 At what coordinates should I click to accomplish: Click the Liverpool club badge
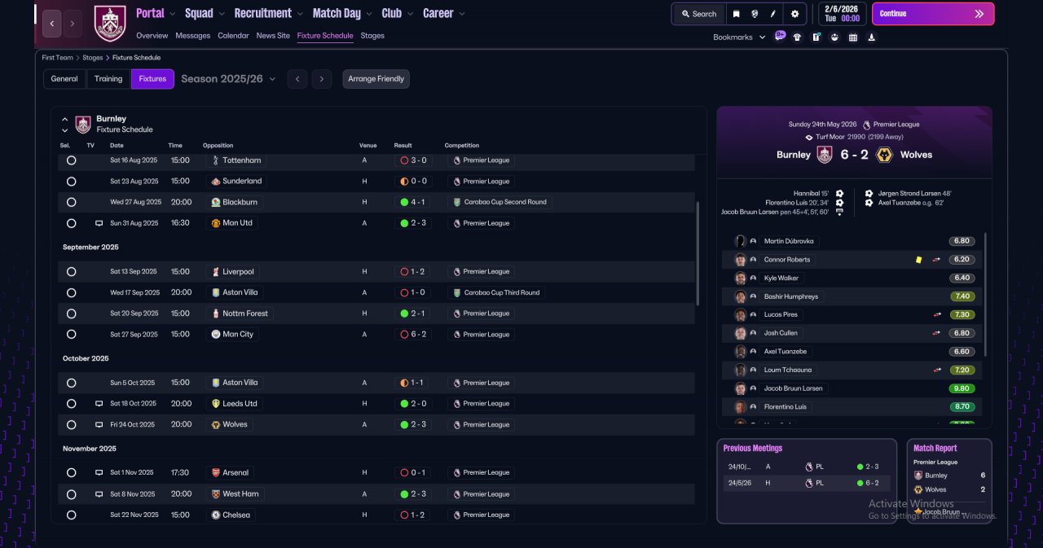tap(215, 272)
